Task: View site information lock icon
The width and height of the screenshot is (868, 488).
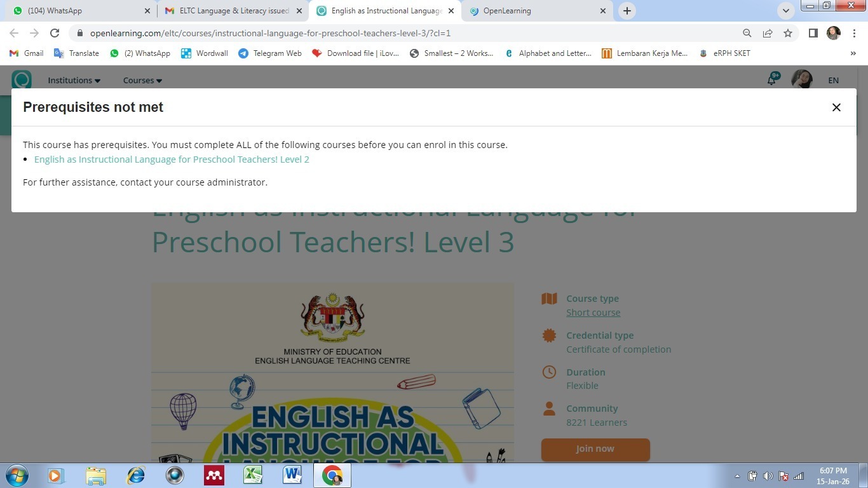Action: coord(79,33)
